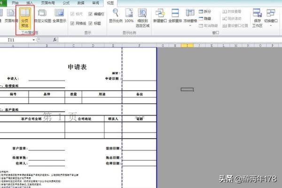This screenshot has height=188, width=282.
Task: Toggle the 网格线 gridlines checkbox
Action: (72, 23)
